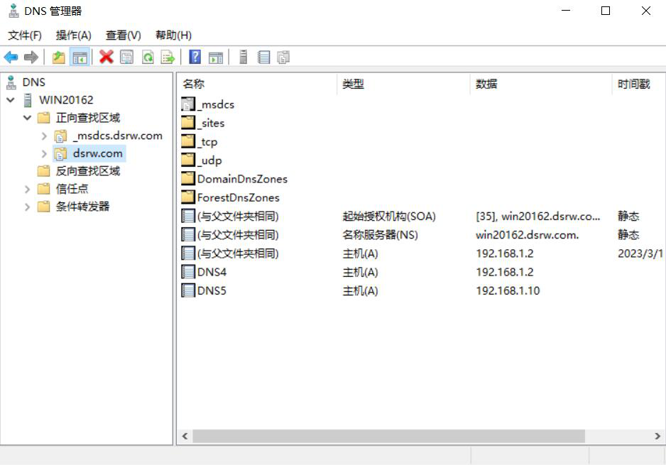Toggle the show/hide console tree icon

80,57
